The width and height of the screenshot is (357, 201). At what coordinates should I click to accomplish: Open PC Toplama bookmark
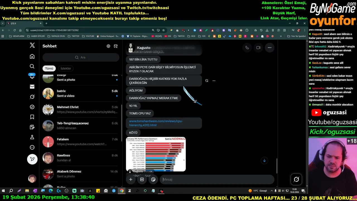(x=137, y=36)
